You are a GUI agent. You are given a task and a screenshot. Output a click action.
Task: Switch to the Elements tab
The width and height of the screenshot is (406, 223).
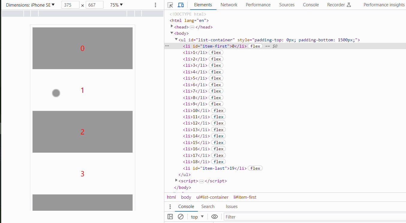click(x=203, y=5)
